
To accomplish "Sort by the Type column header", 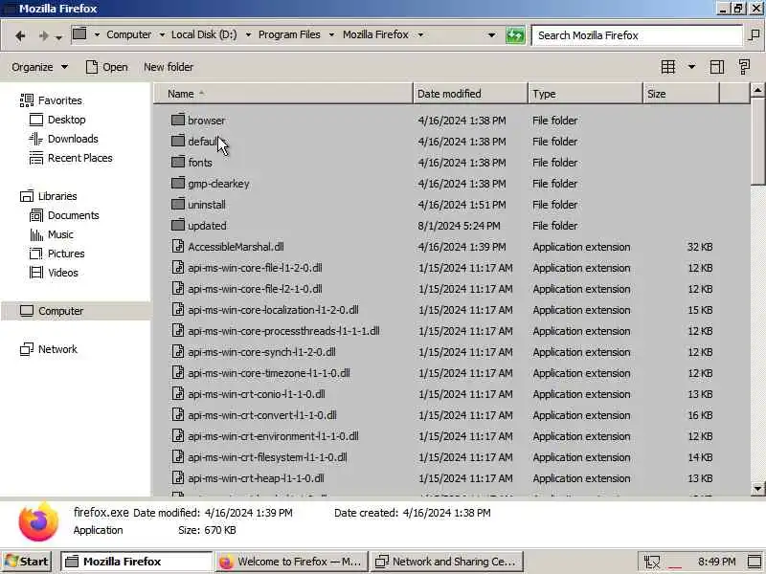I will pyautogui.click(x=585, y=94).
